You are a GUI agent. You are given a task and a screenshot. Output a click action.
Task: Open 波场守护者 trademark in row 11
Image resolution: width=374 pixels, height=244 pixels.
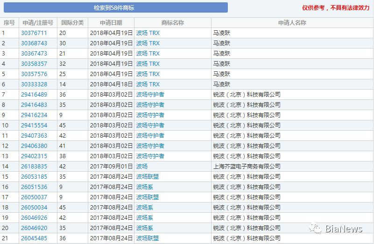click(150, 135)
